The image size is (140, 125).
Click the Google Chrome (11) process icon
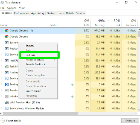click(x=7, y=31)
